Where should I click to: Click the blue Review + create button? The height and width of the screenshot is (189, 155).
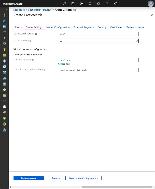28,178
